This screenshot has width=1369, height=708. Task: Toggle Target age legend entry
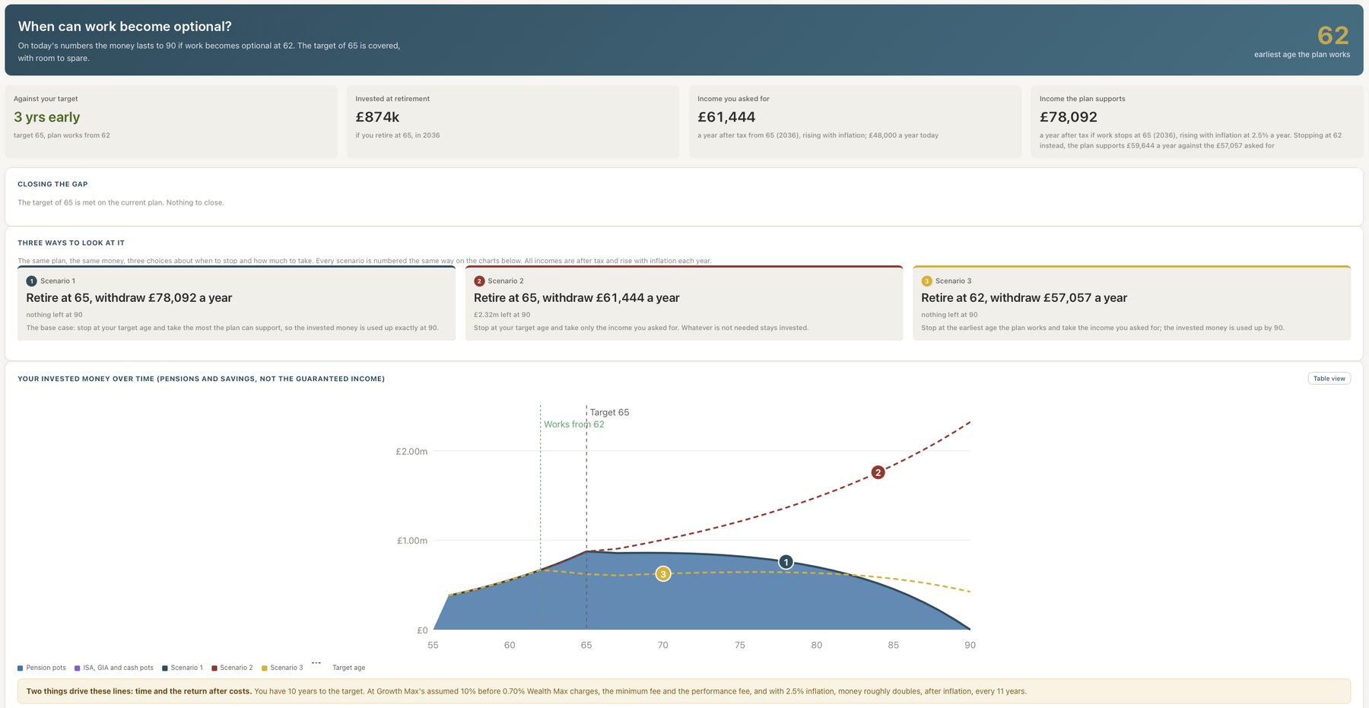(x=338, y=668)
